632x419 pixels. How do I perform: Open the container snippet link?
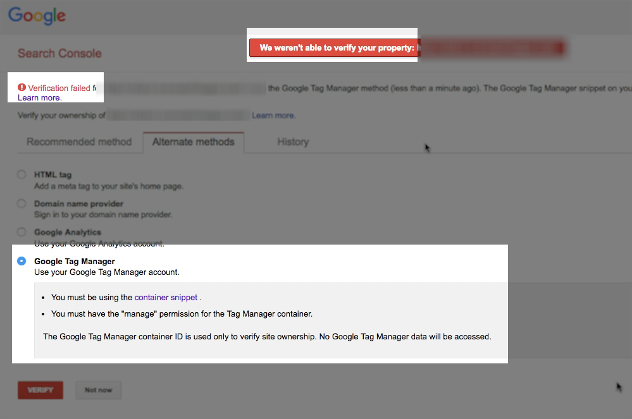pyautogui.click(x=166, y=297)
